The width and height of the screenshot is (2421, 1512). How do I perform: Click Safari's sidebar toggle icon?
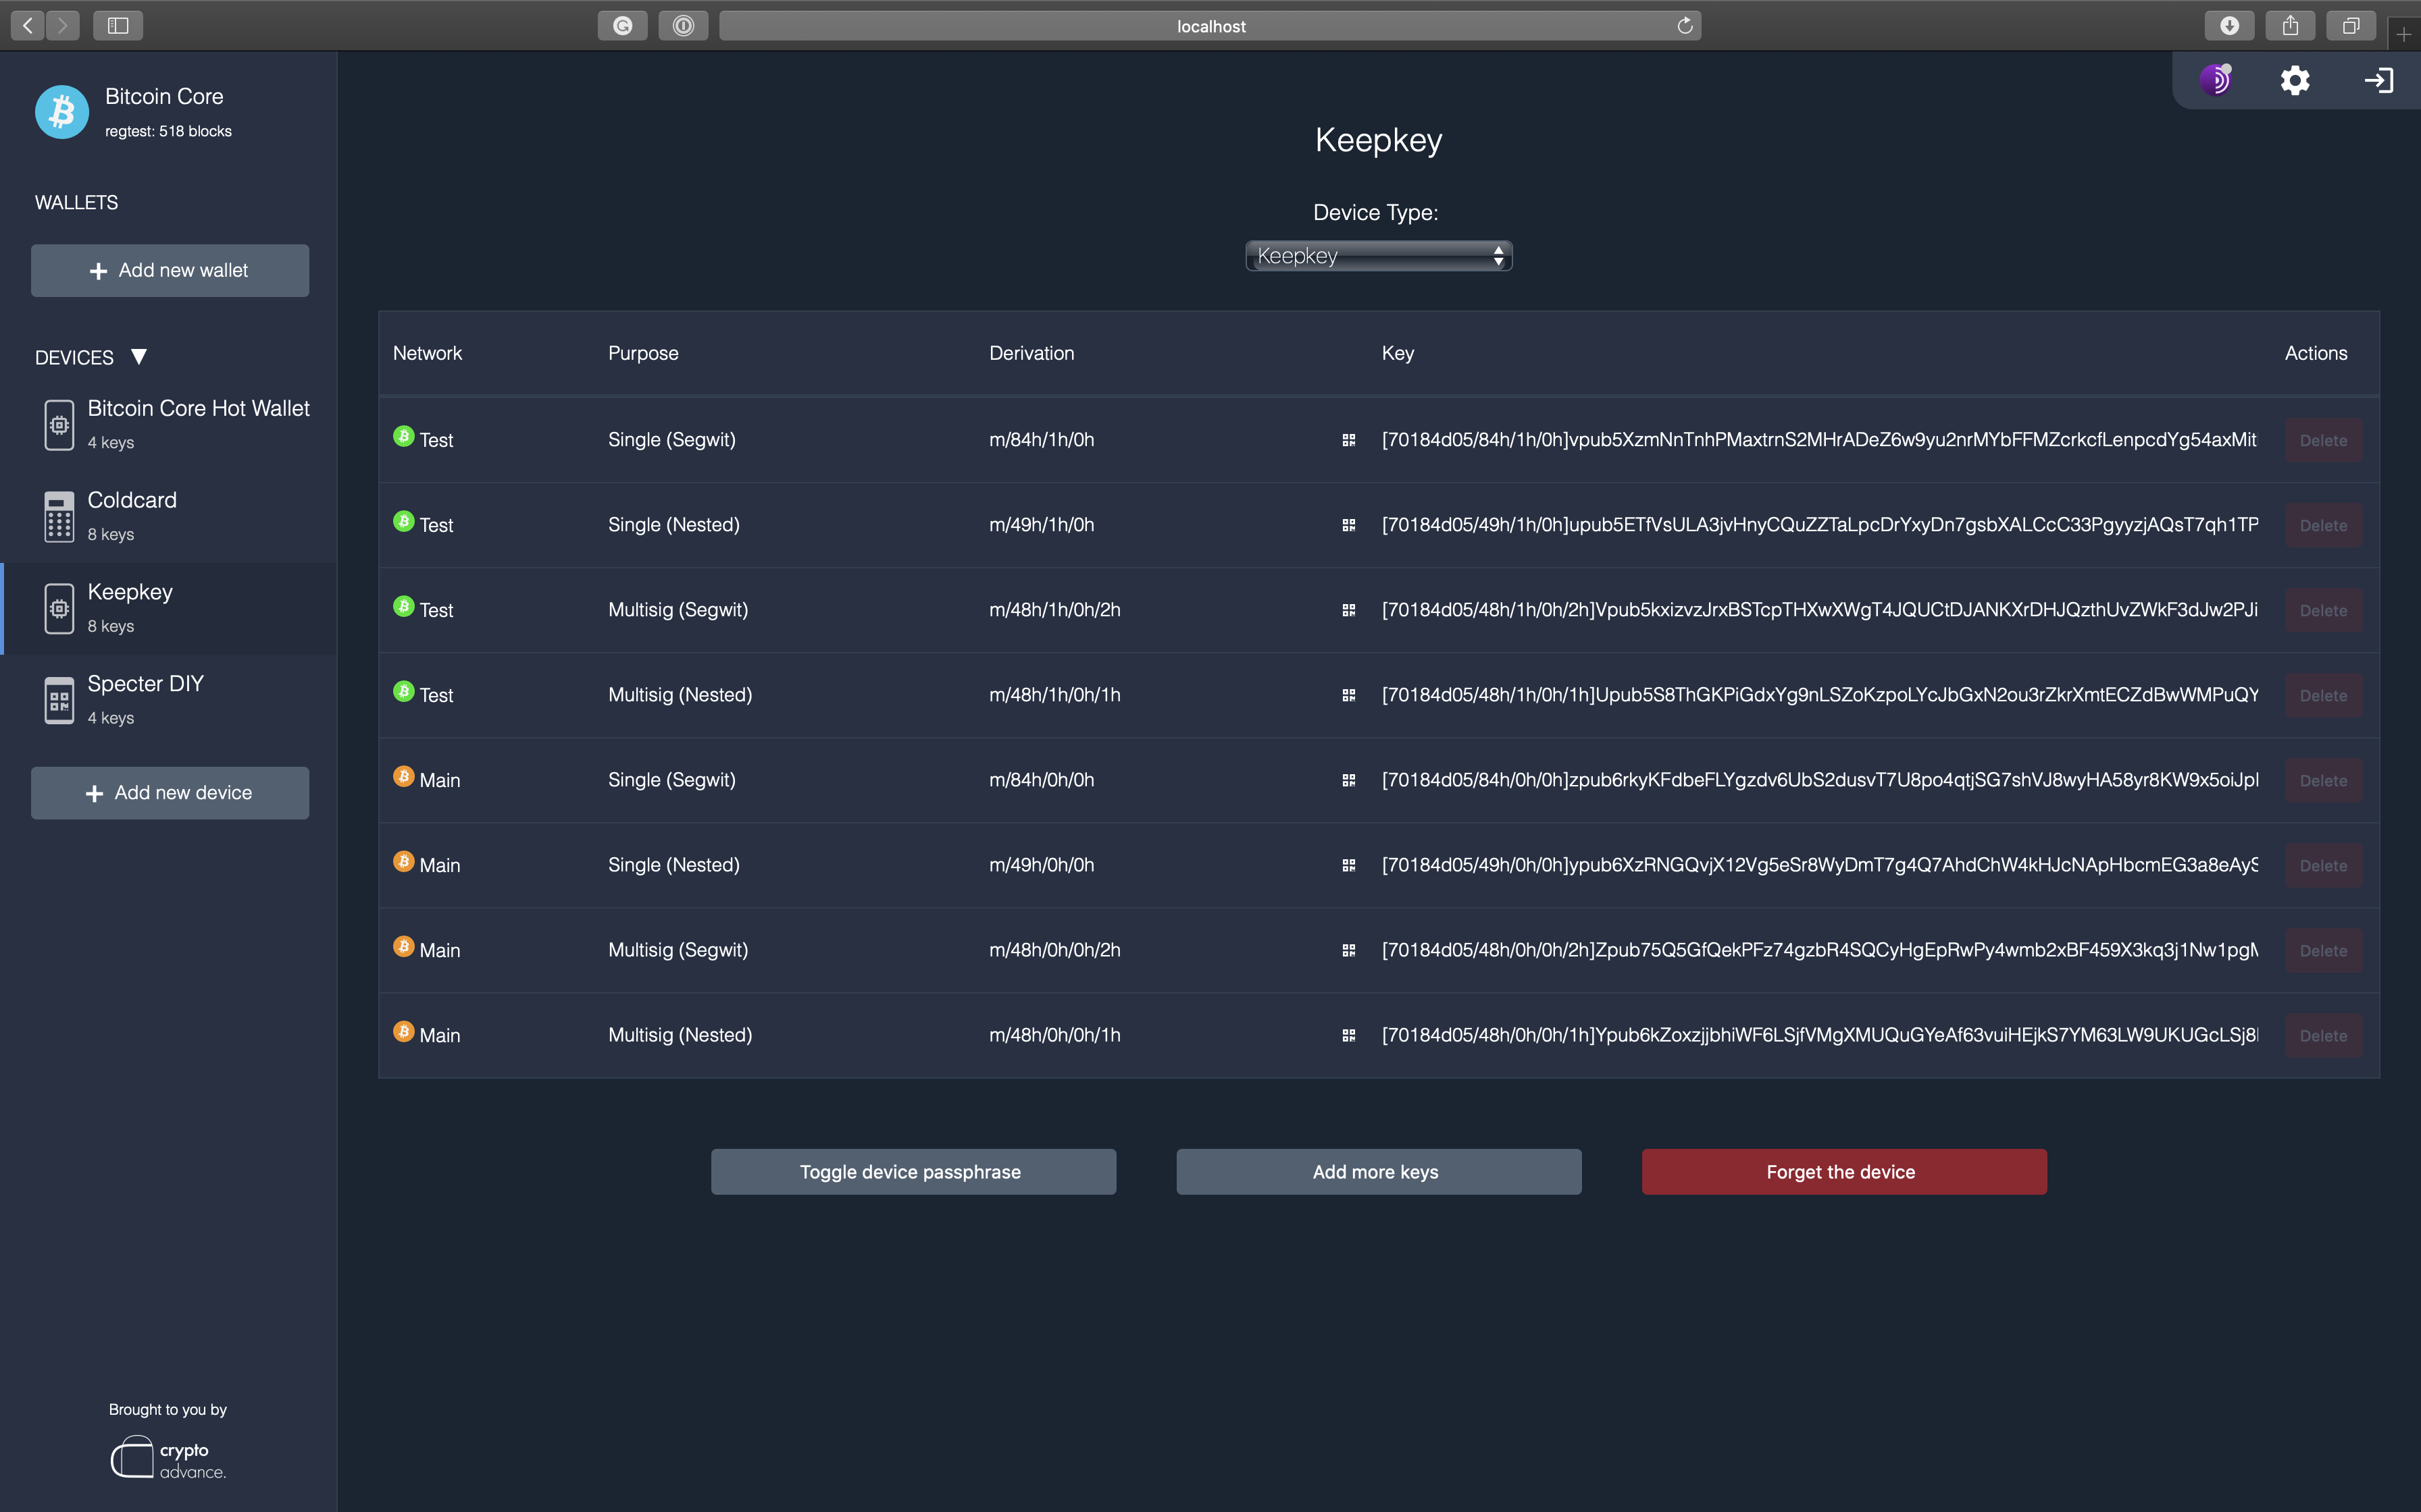pos(118,26)
